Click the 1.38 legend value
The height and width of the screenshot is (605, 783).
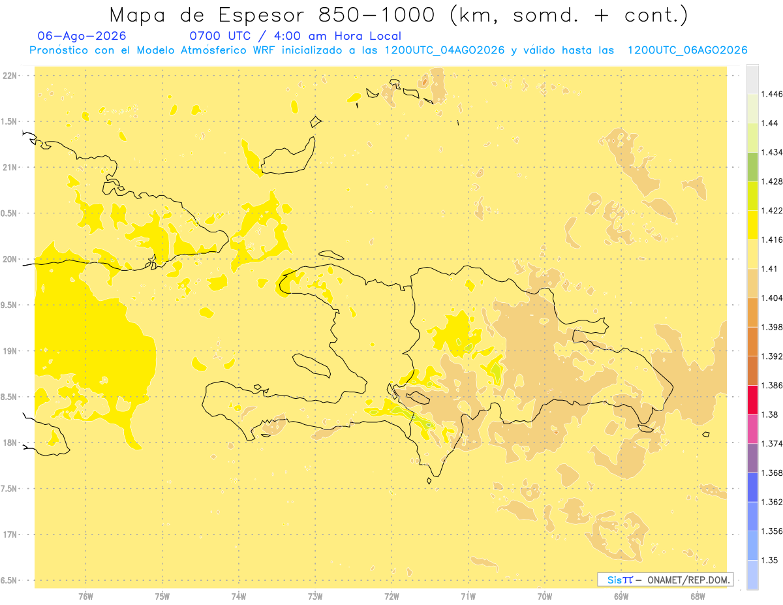[770, 414]
